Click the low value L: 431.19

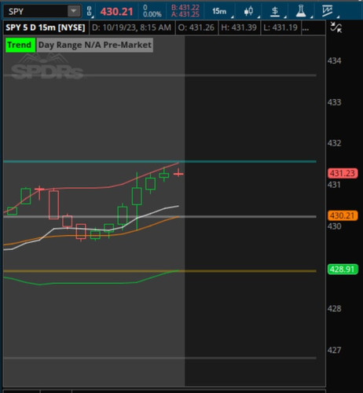coord(280,28)
